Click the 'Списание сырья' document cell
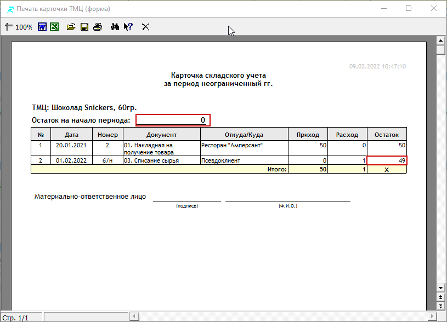 tap(161, 160)
